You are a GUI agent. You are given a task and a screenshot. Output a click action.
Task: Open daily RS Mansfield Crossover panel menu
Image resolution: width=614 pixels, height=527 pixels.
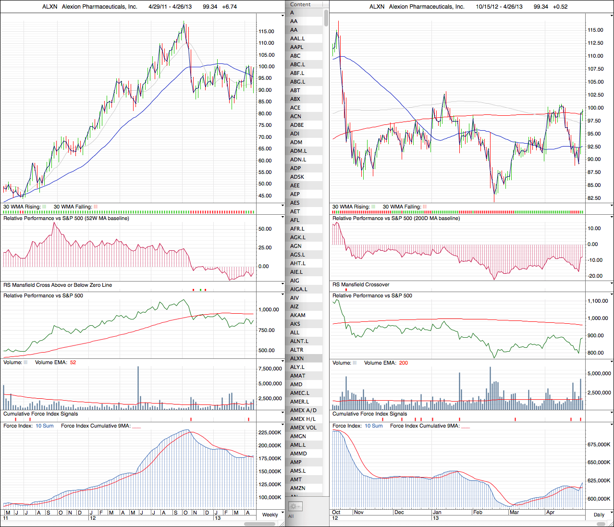(x=612, y=284)
